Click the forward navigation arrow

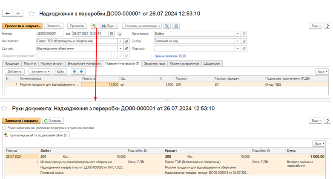point(19,14)
